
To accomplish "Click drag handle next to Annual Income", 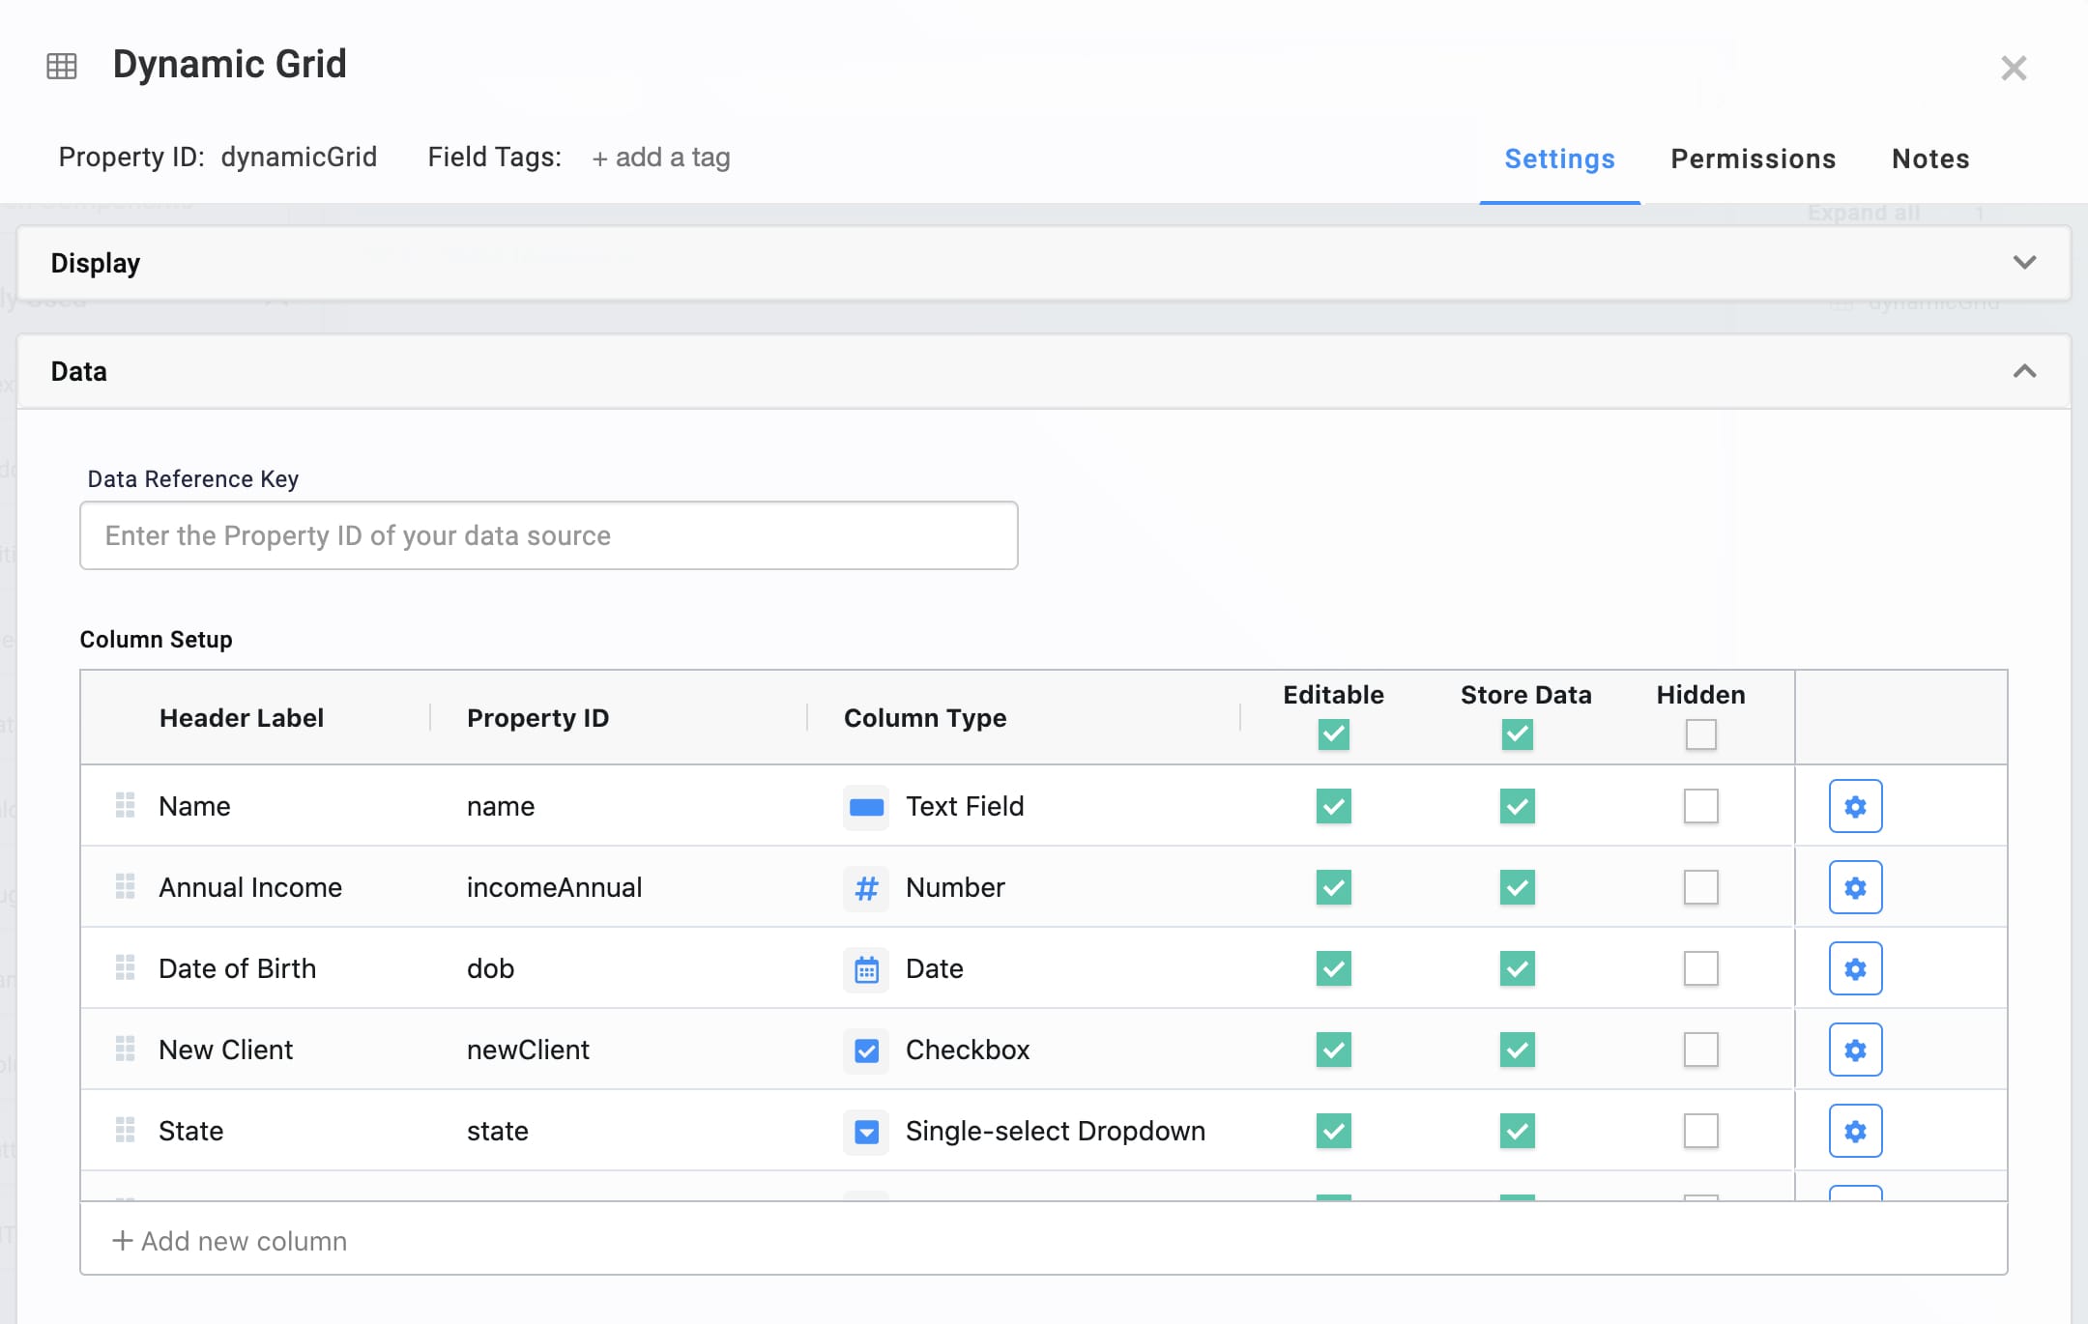I will tap(125, 886).
